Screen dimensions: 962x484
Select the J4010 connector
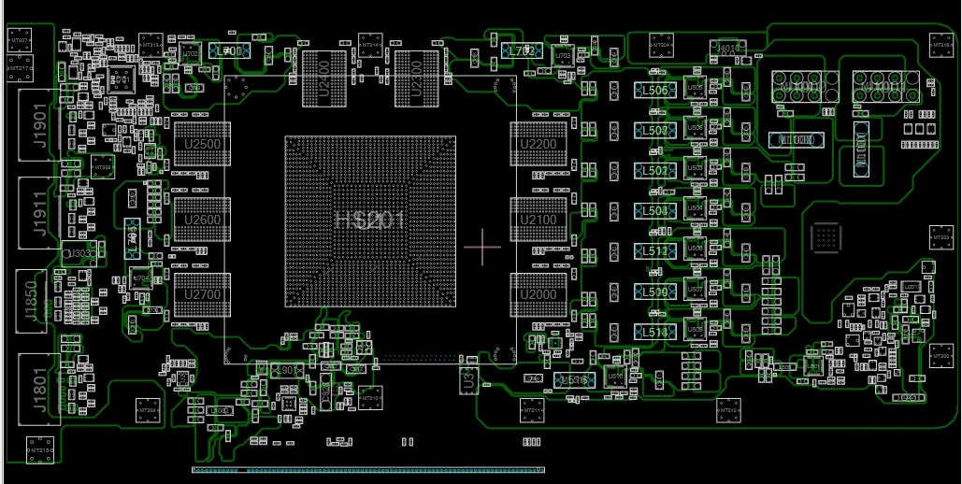728,49
